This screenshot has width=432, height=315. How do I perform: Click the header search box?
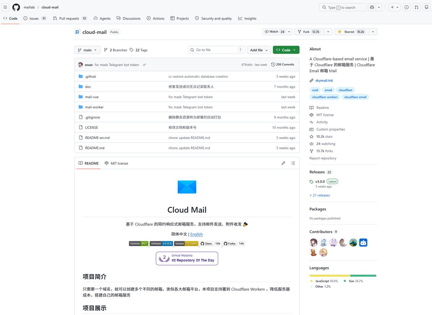click(342, 7)
